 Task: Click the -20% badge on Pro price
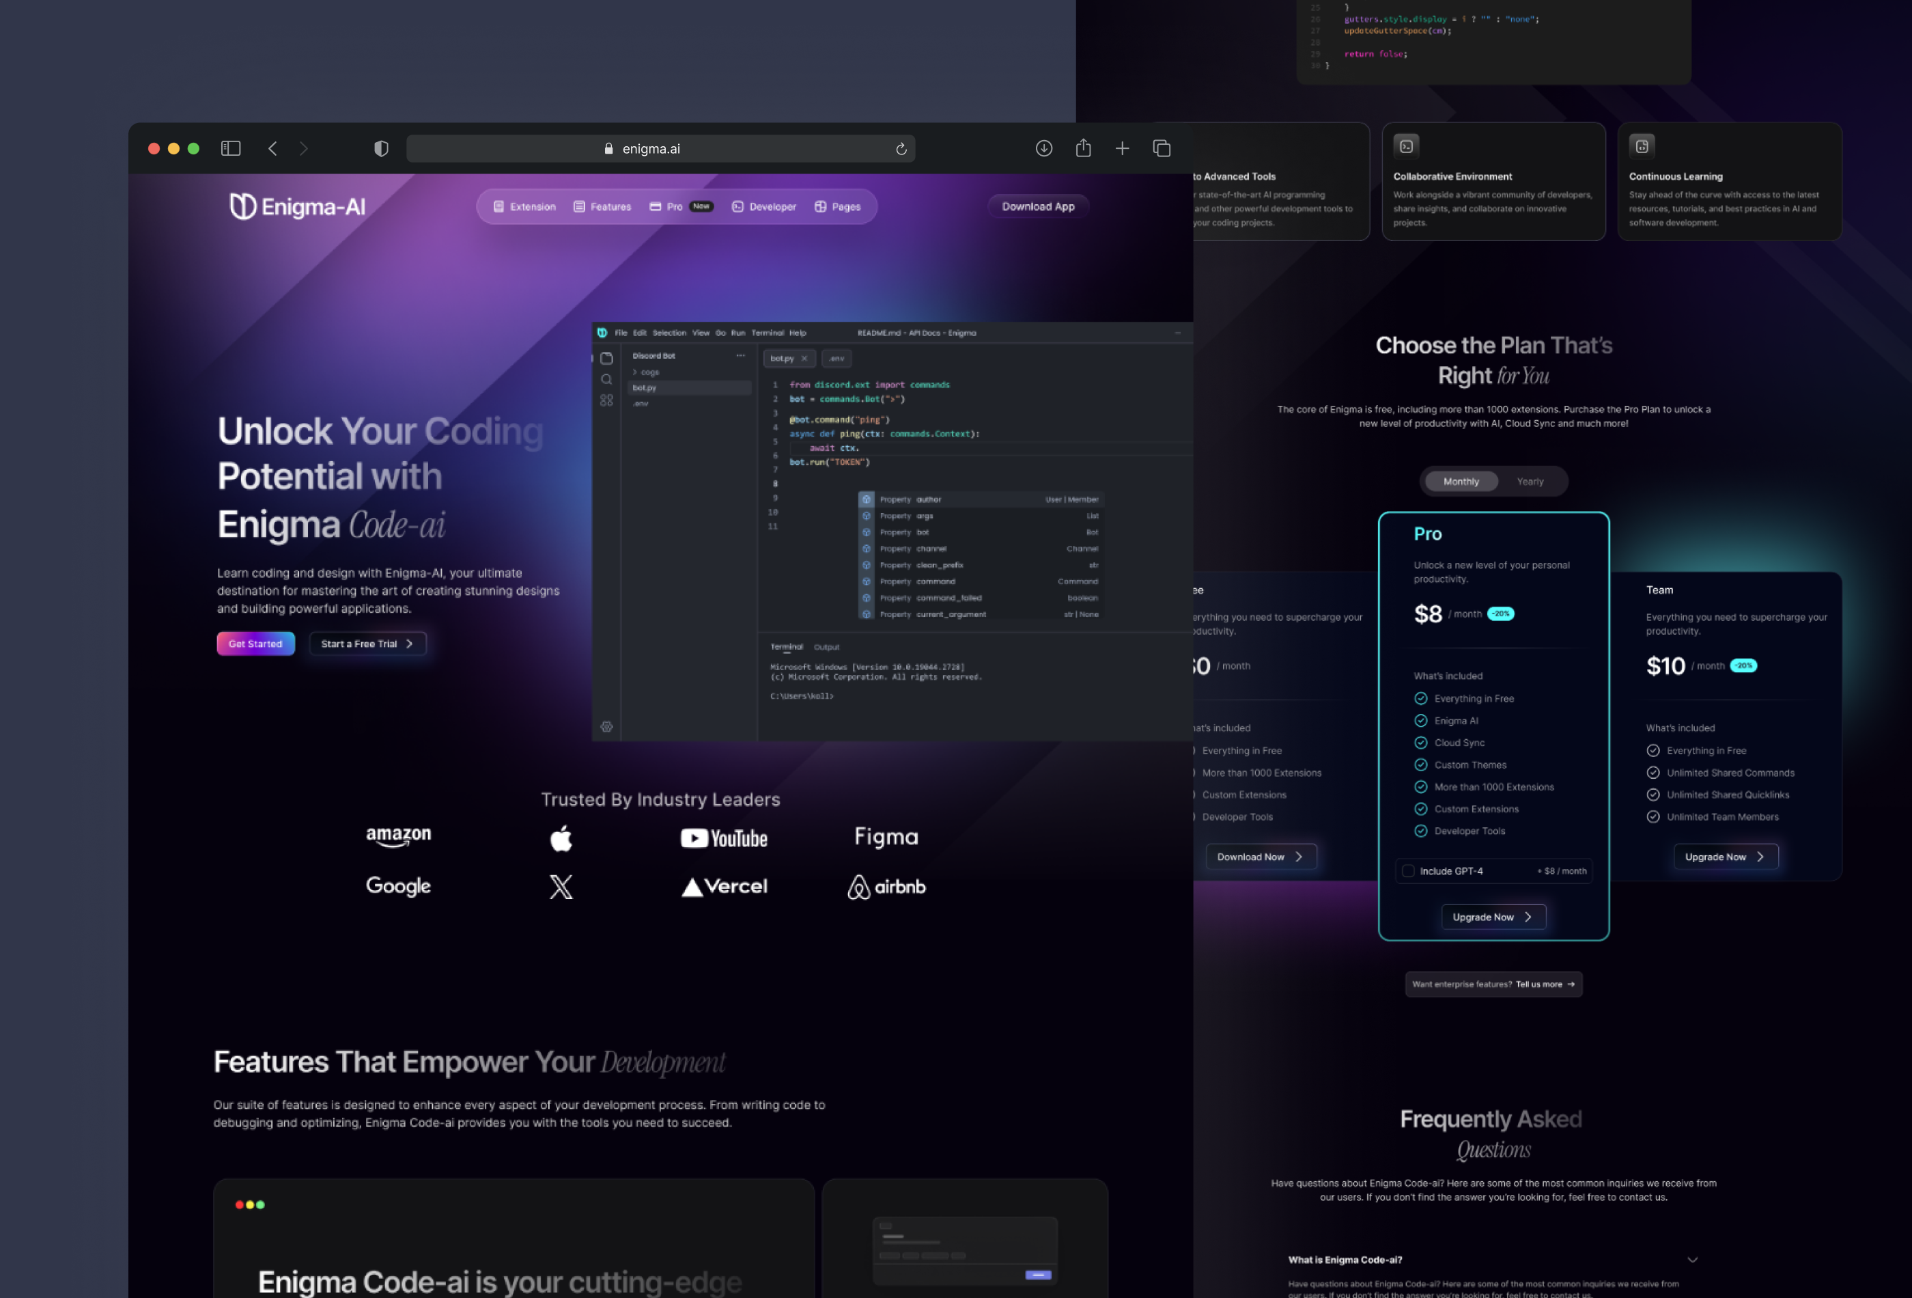1500,613
